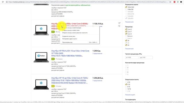The image size is (184, 103).
Task: Focus the processor frequency 'от 1600' field
Action: point(132,58)
